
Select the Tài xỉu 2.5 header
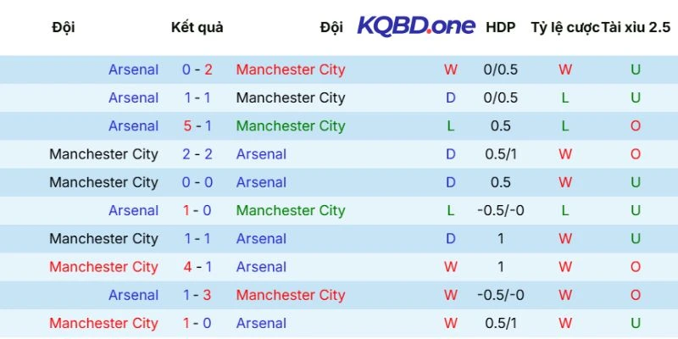(636, 27)
